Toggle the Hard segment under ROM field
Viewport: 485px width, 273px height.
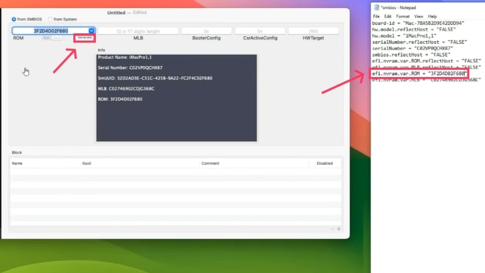pyautogui.click(x=57, y=38)
